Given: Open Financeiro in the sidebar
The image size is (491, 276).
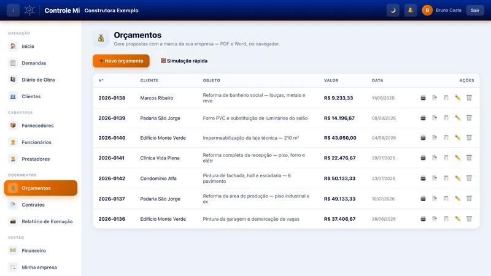Looking at the screenshot, I should click(41, 251).
